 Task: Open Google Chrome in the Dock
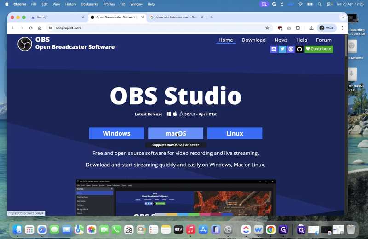(x=271, y=230)
